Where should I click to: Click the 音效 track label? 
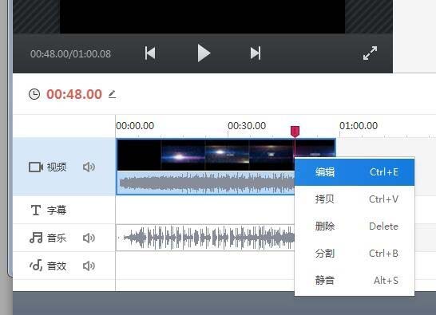(x=57, y=266)
